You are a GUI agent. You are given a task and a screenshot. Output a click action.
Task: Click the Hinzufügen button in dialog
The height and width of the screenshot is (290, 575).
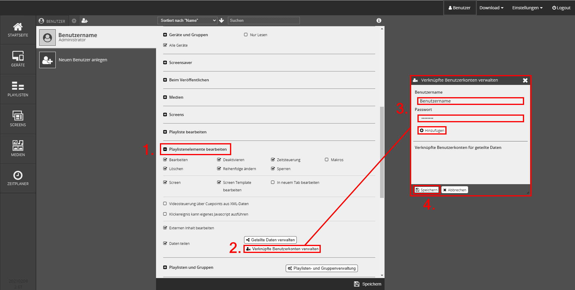pyautogui.click(x=432, y=130)
